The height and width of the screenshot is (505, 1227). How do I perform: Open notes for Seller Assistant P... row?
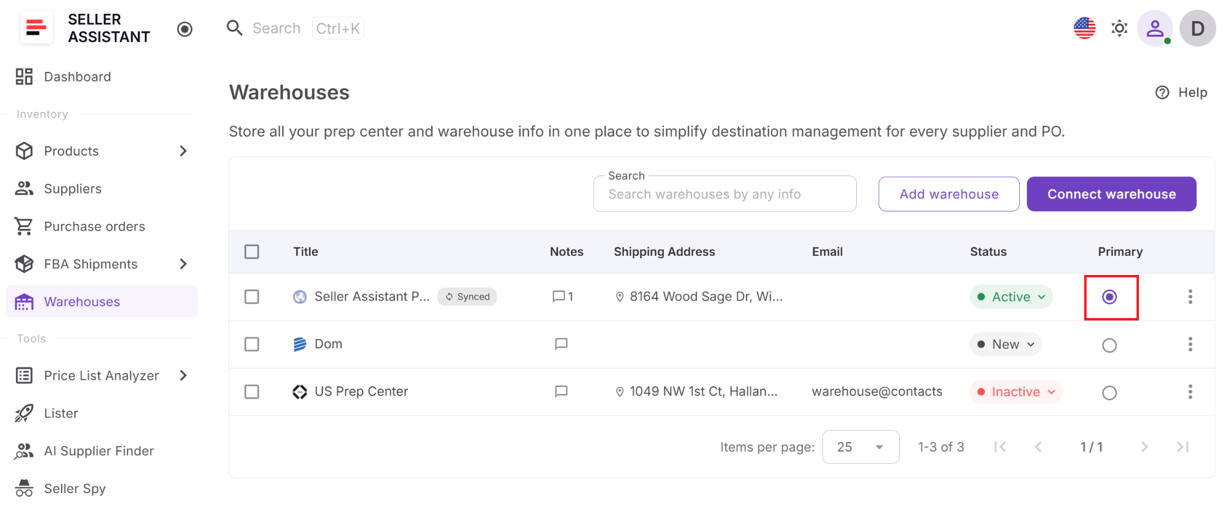pyautogui.click(x=562, y=297)
